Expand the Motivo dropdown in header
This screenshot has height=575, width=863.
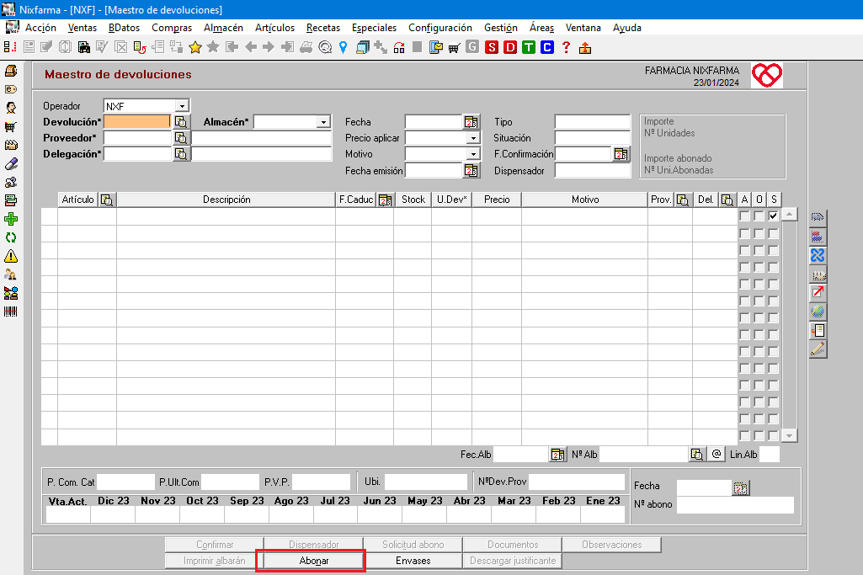[473, 154]
